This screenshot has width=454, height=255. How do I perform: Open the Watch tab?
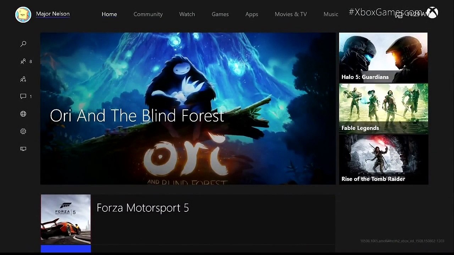pyautogui.click(x=187, y=14)
